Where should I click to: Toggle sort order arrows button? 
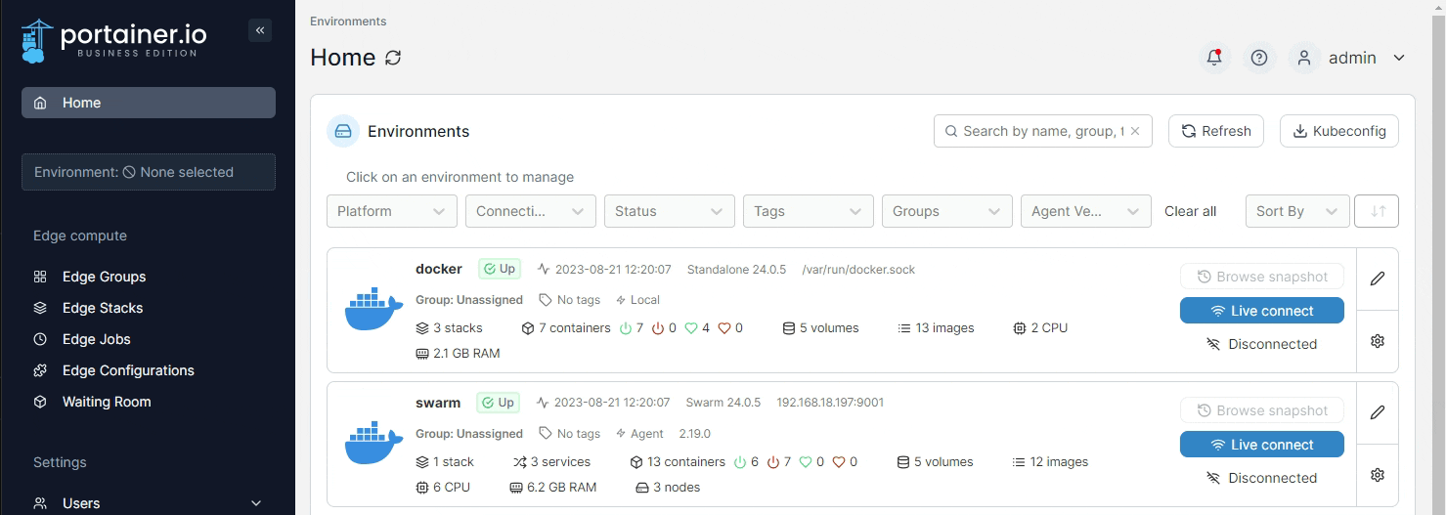click(1377, 211)
